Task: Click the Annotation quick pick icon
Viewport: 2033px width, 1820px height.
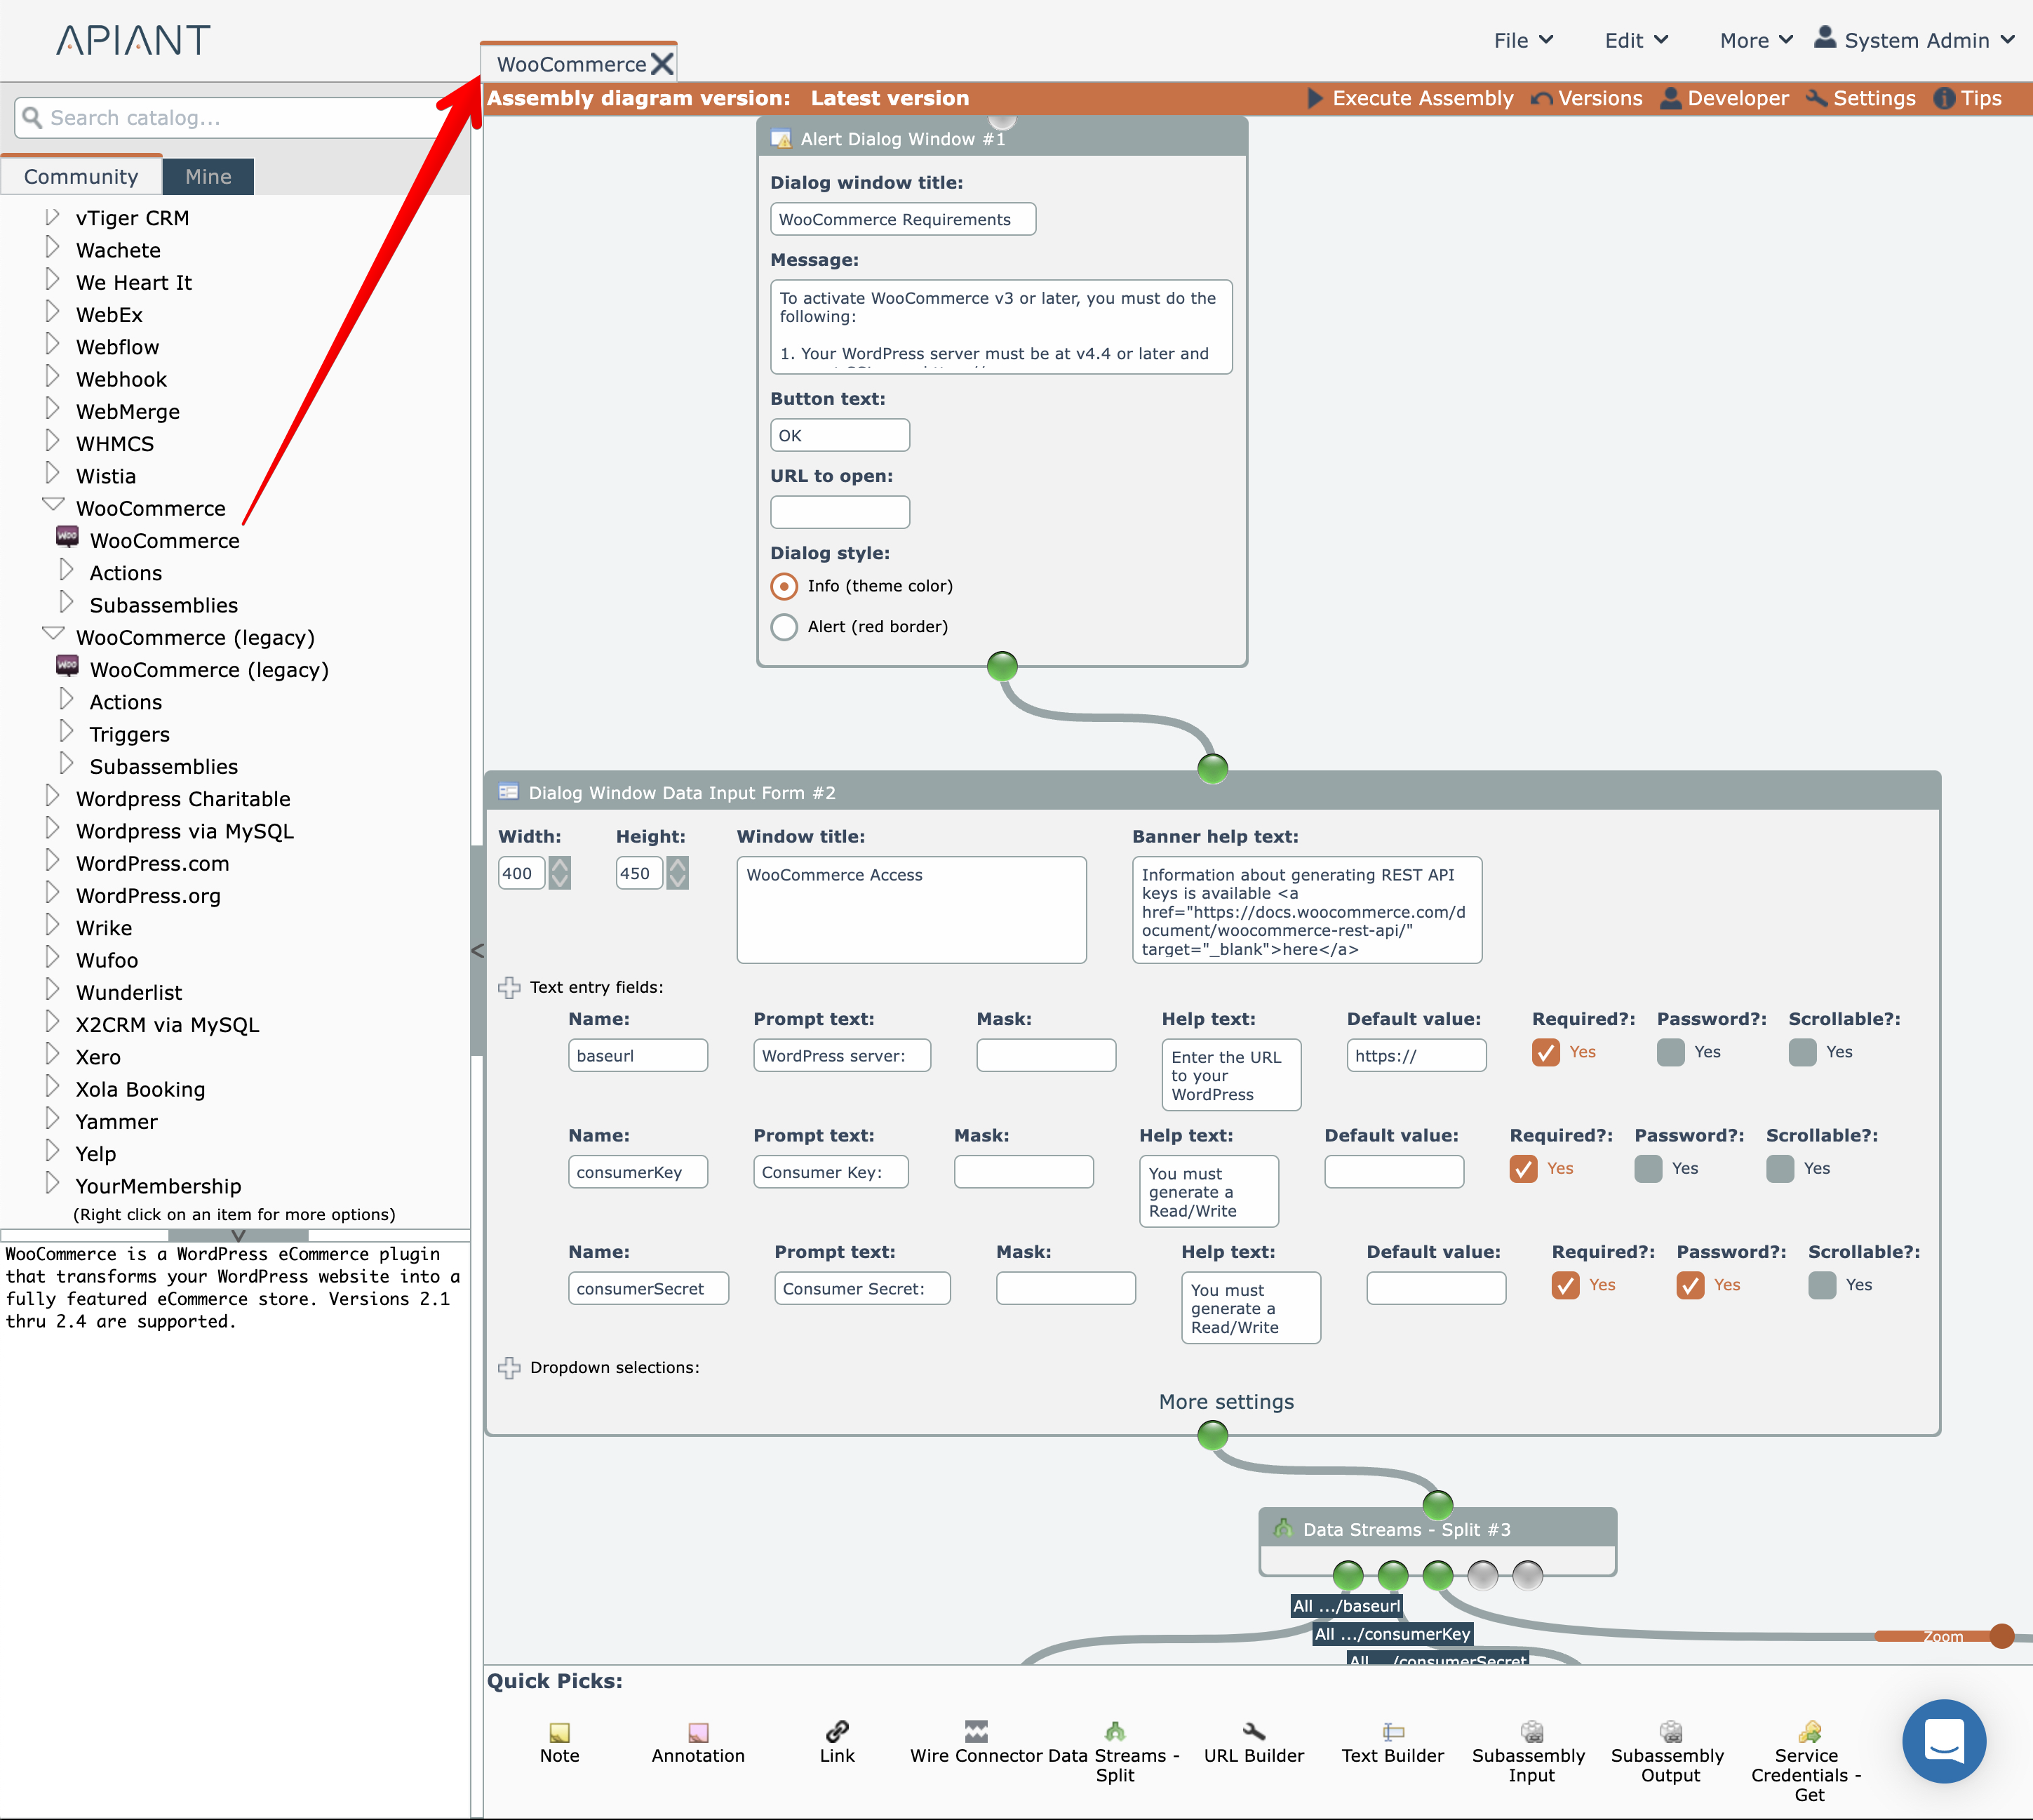Action: (698, 1732)
